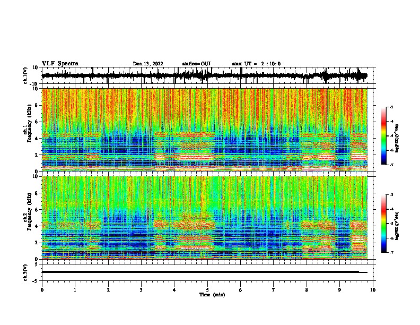
Task: Click the "station=OUI" header label
Action: click(196, 64)
